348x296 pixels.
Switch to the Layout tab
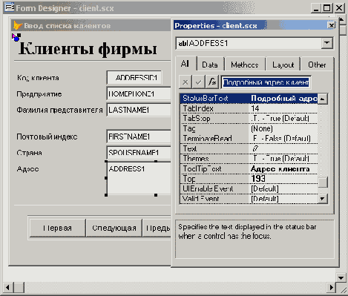[x=283, y=65]
